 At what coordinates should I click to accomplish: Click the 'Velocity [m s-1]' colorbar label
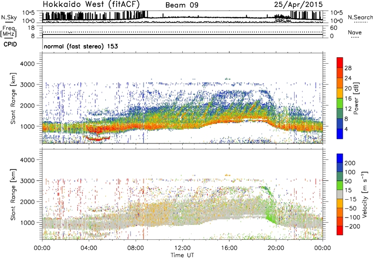[x=364, y=195]
